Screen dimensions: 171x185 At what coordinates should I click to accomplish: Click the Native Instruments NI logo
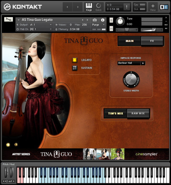click(164, 7)
